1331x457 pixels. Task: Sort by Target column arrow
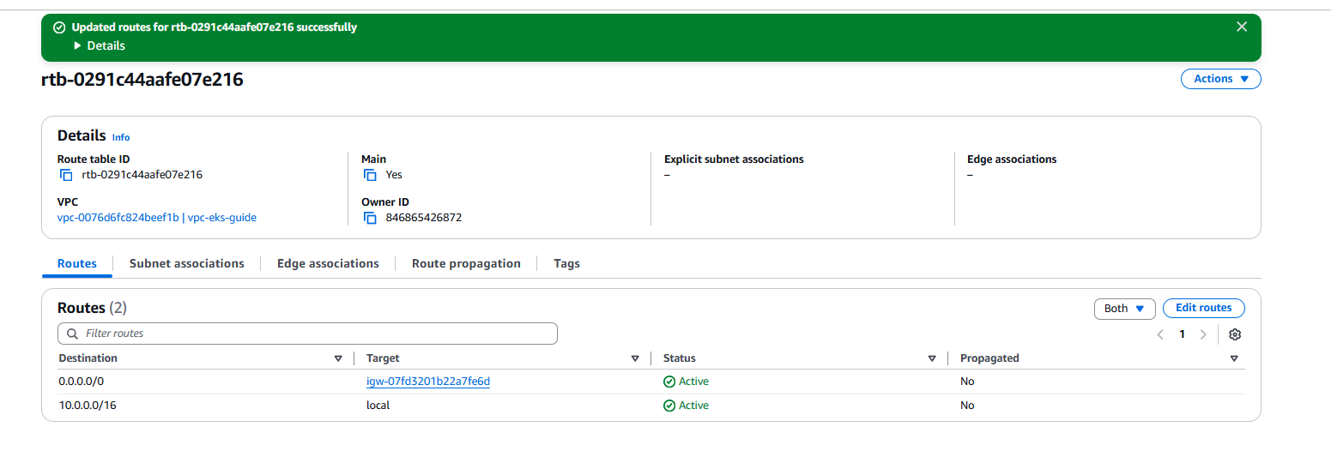[x=635, y=358]
